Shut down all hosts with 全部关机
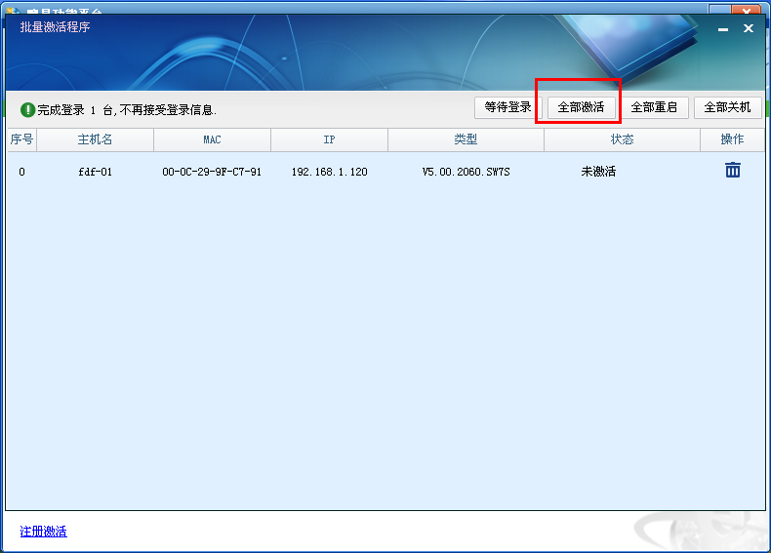 (x=727, y=107)
